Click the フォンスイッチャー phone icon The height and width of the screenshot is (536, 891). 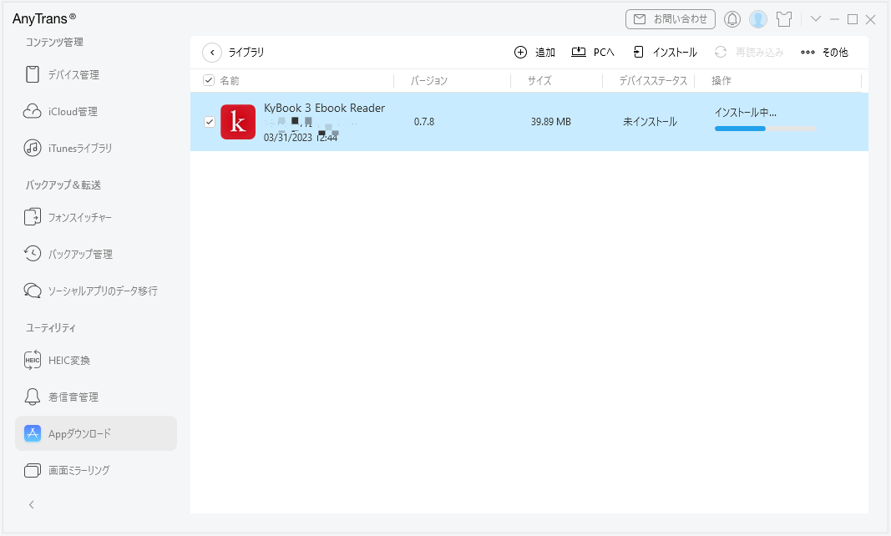(33, 217)
